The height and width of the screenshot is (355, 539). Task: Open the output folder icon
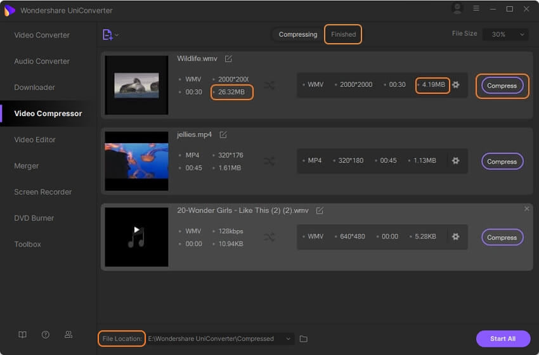(x=303, y=339)
